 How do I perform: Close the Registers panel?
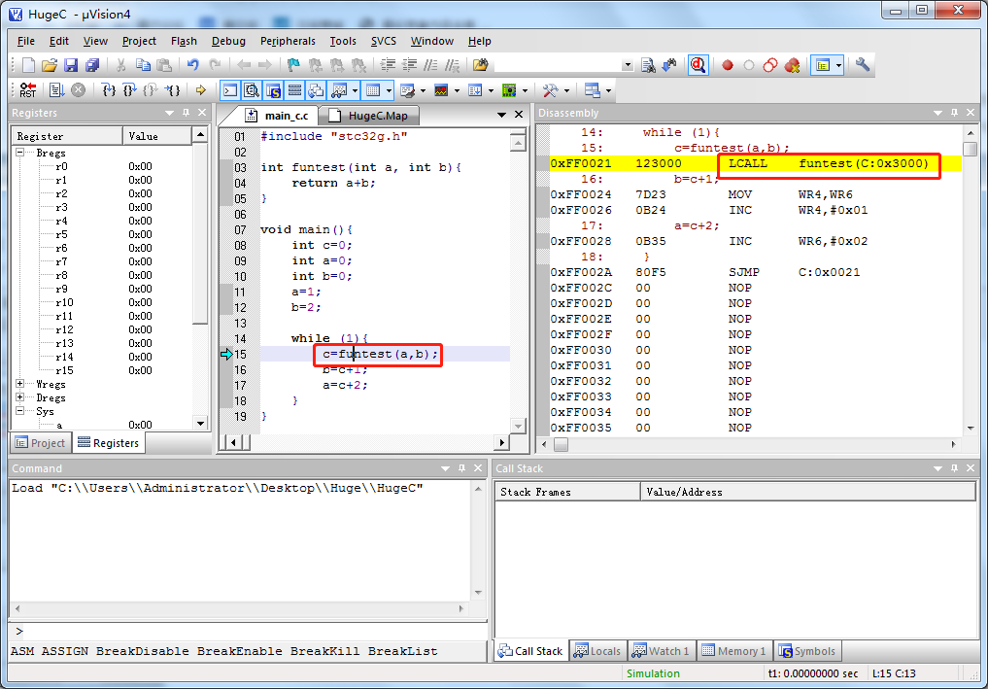(202, 113)
